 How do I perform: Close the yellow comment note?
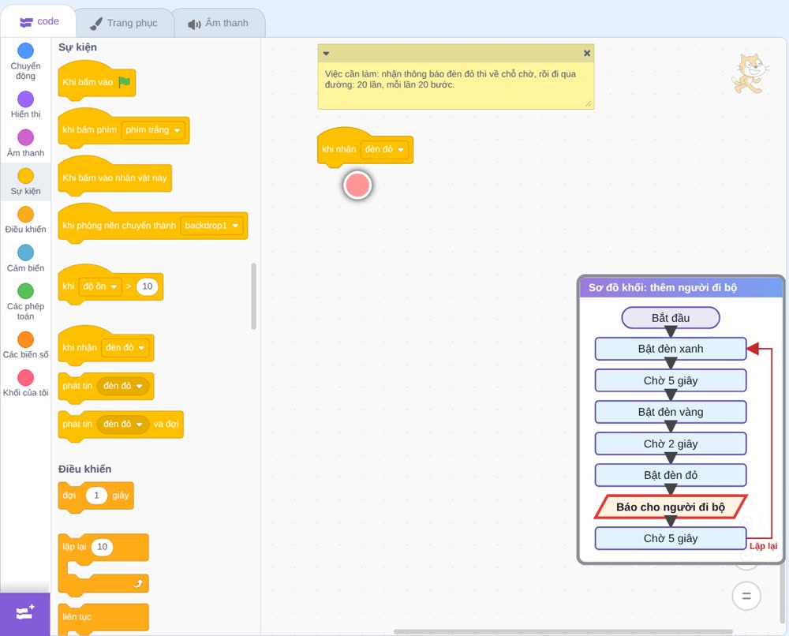coord(587,53)
